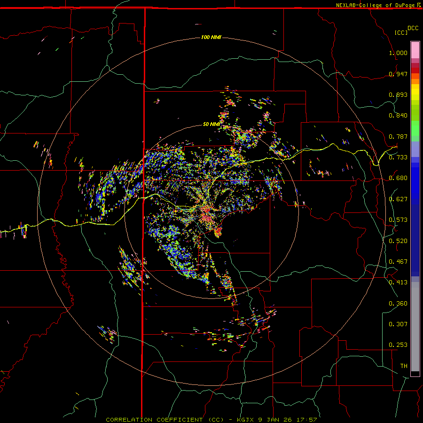Click the Correlation Coefficient KGJX caption
Image resolution: width=423 pixels, height=423 pixels.
pos(211,420)
